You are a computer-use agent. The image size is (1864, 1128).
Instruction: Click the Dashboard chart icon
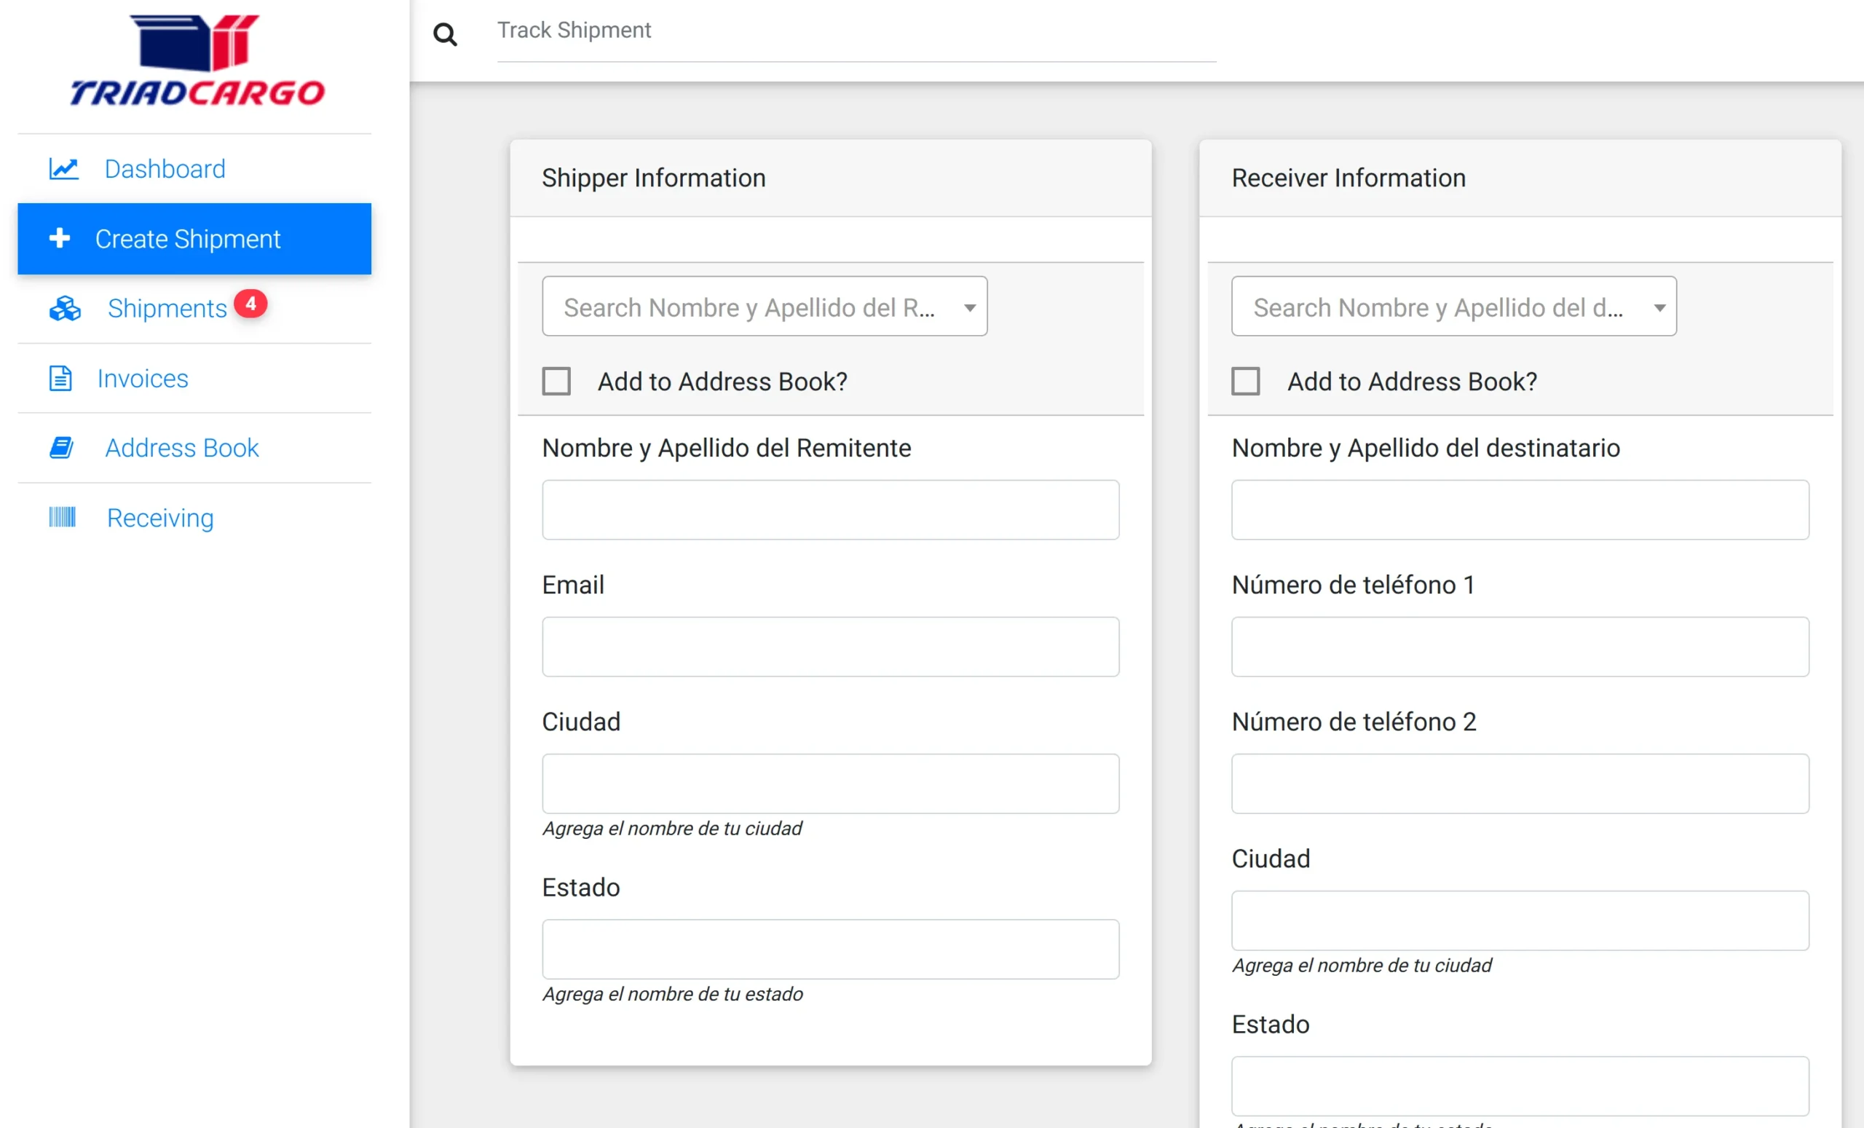(x=63, y=168)
